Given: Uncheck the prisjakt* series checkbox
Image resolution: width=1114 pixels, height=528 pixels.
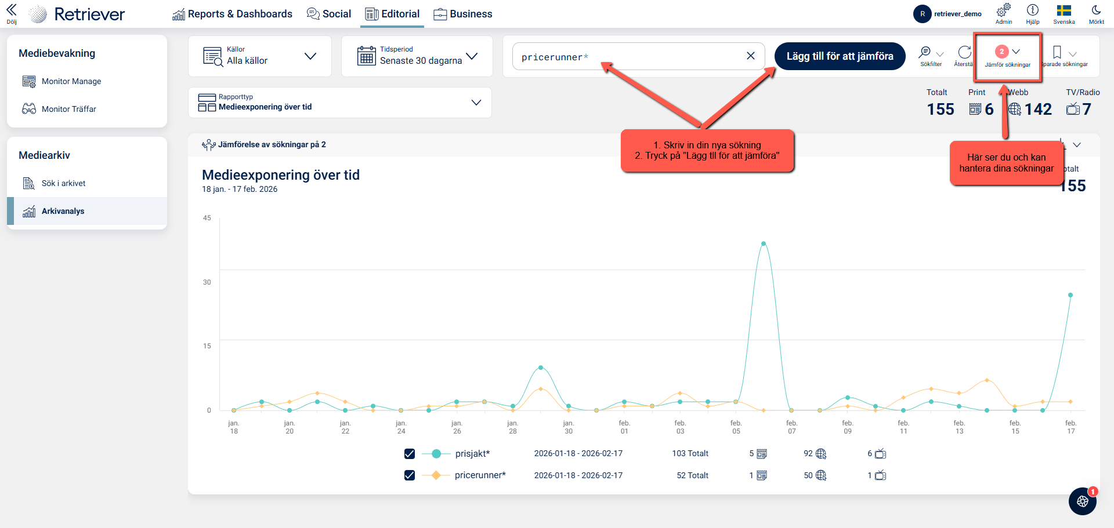Looking at the screenshot, I should 410,454.
